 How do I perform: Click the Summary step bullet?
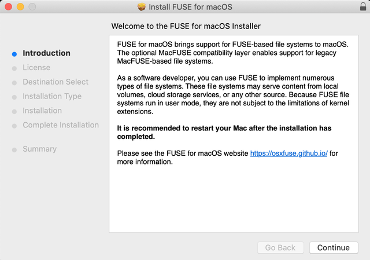click(x=14, y=150)
